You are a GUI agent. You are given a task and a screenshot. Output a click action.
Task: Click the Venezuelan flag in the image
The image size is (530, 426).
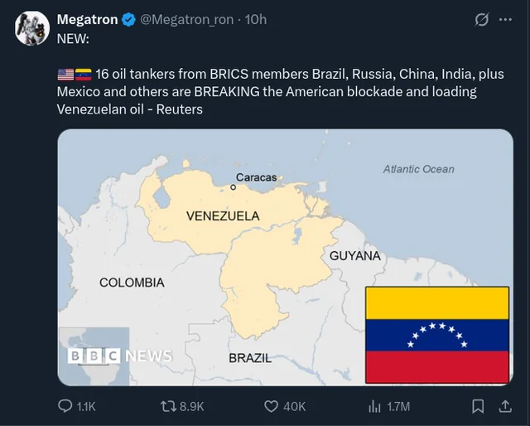(x=436, y=334)
